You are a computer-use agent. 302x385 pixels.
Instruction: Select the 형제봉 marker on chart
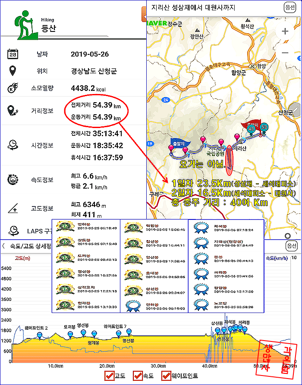(x=94, y=334)
